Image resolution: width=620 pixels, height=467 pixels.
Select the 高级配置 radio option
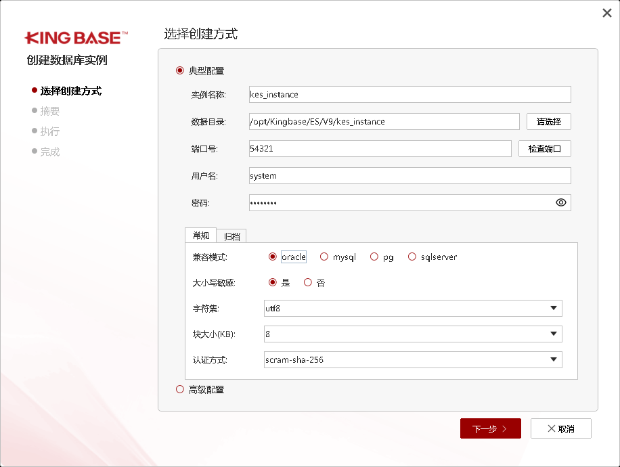pyautogui.click(x=179, y=389)
